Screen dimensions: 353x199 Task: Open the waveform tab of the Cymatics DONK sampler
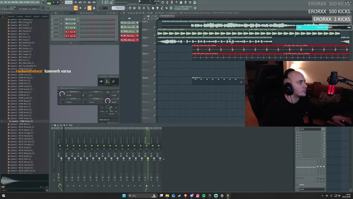click(x=101, y=81)
